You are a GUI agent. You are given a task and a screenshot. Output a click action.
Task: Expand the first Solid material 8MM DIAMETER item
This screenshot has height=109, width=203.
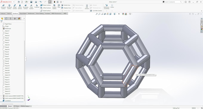1,96
